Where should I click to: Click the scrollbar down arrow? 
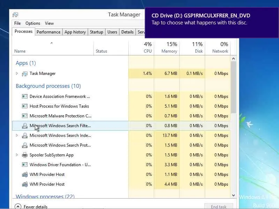233,195
